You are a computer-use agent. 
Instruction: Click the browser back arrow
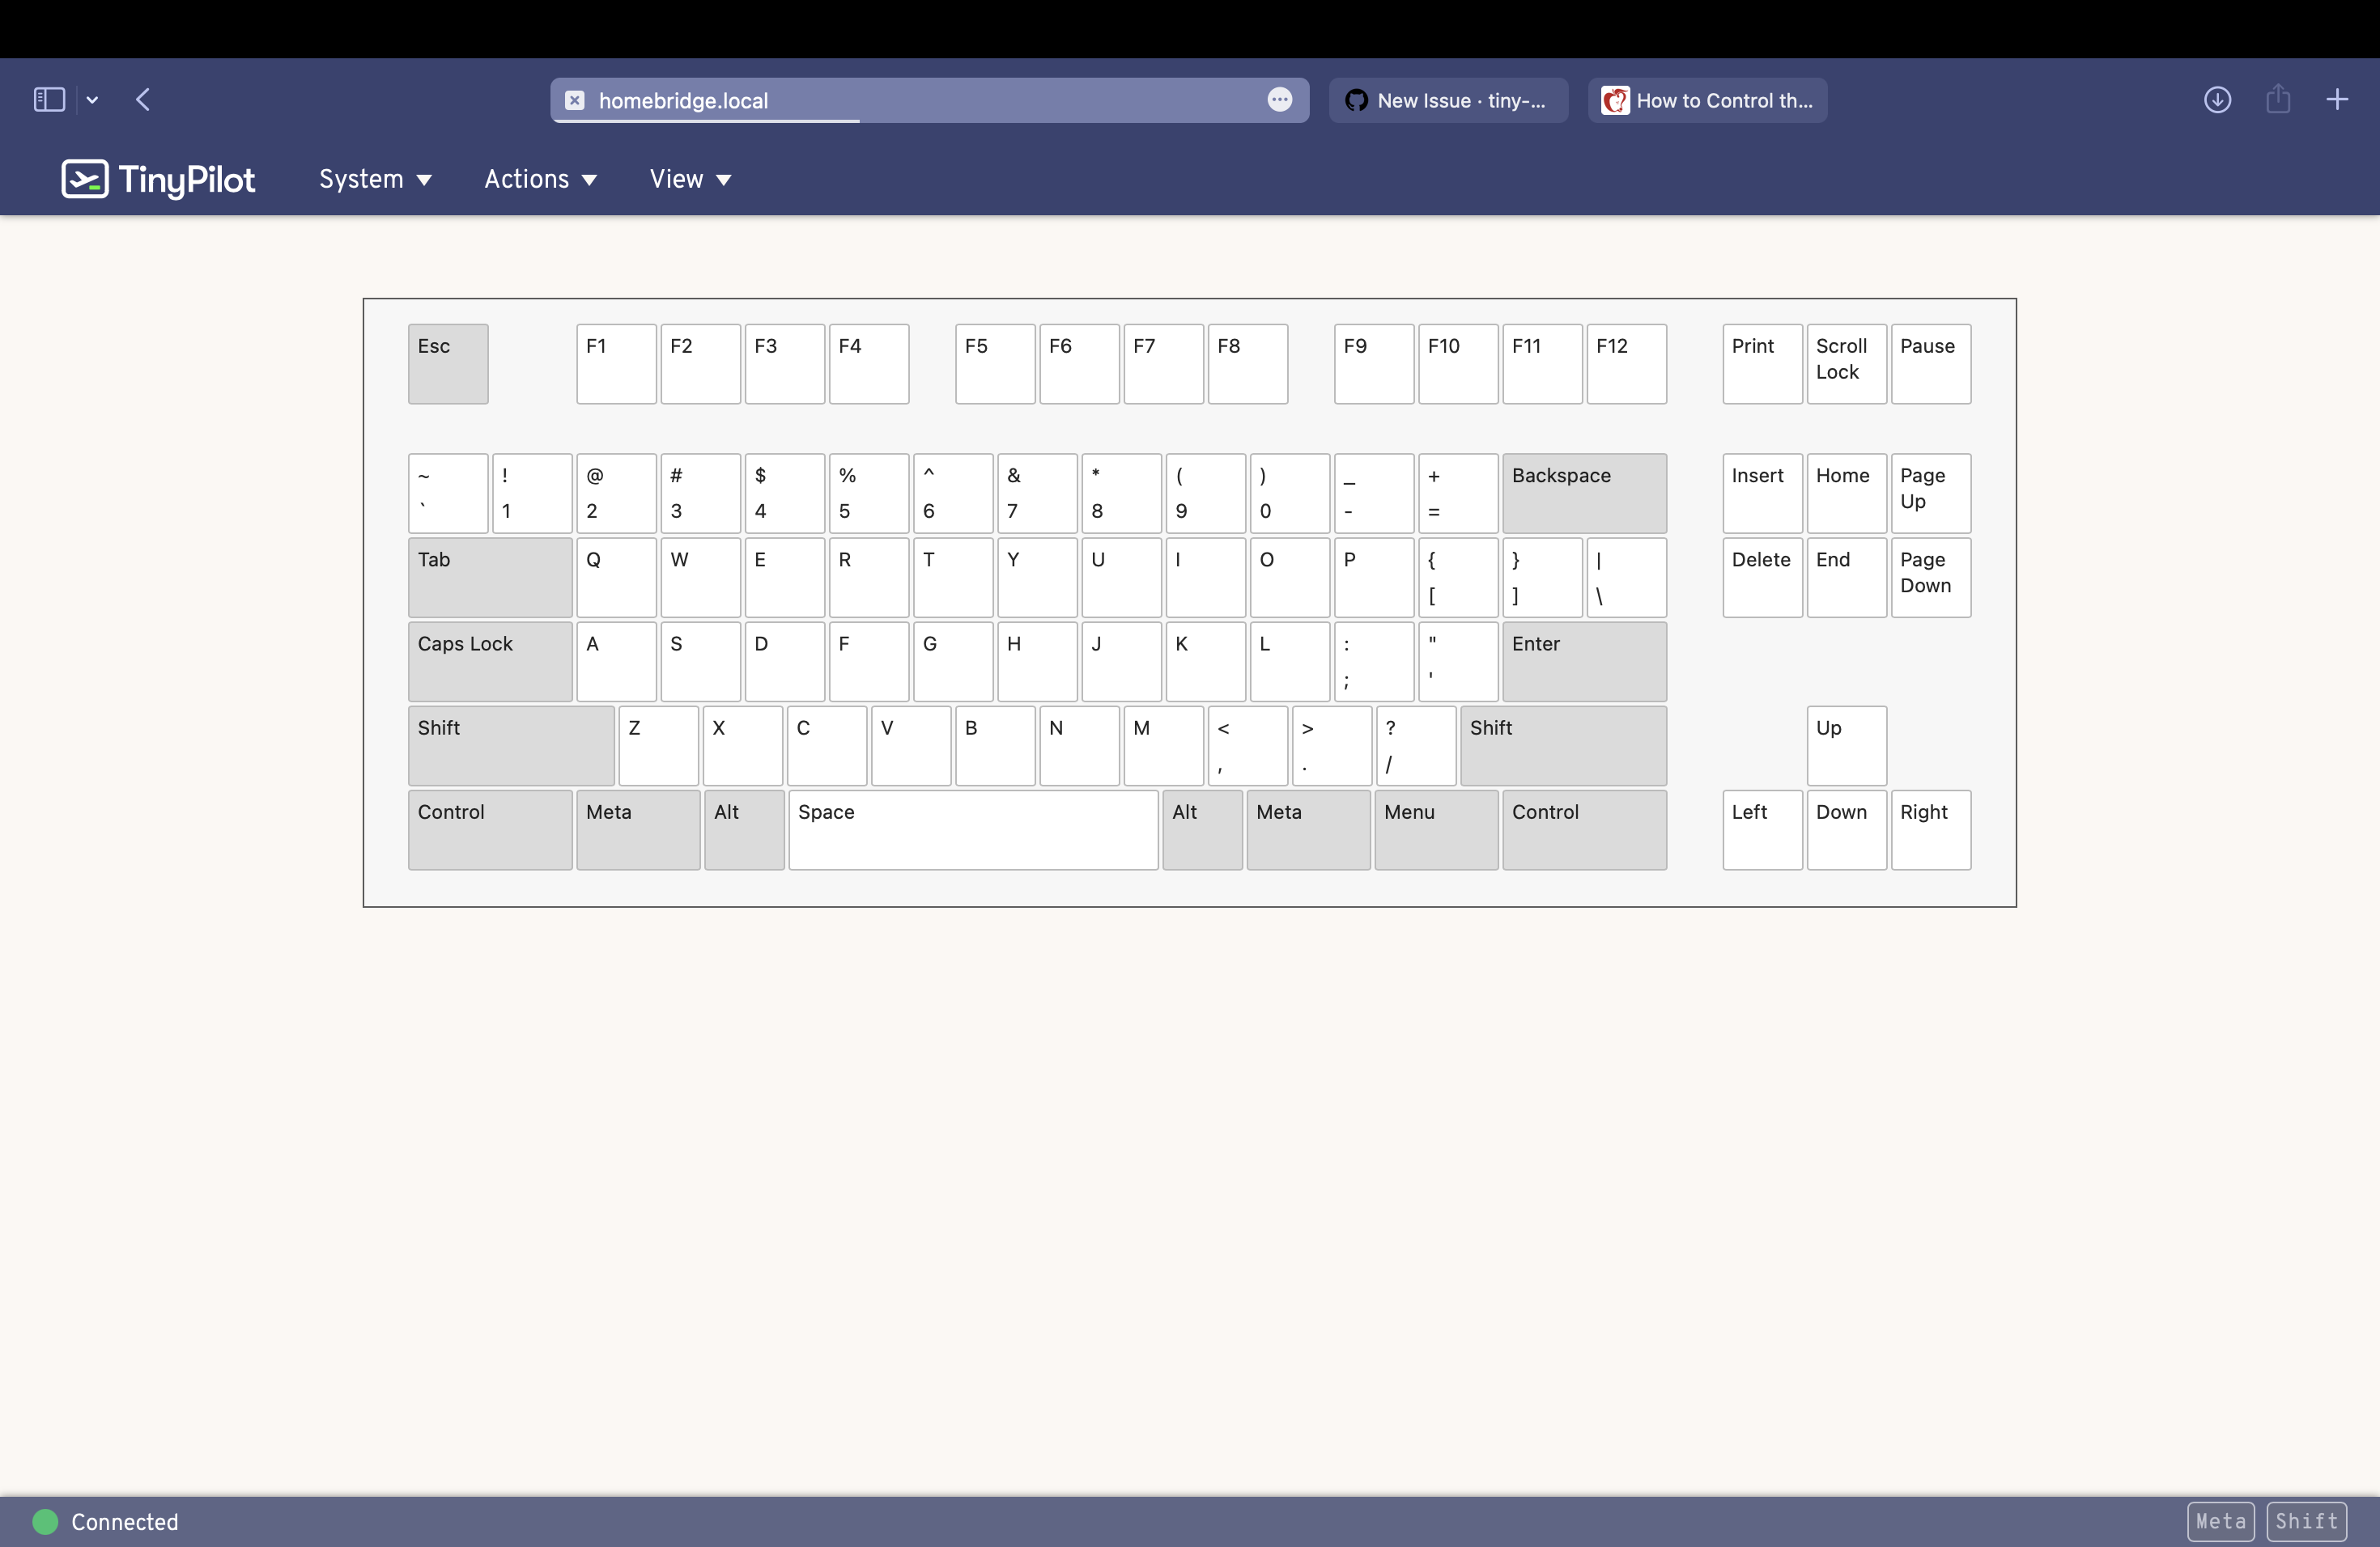(143, 100)
